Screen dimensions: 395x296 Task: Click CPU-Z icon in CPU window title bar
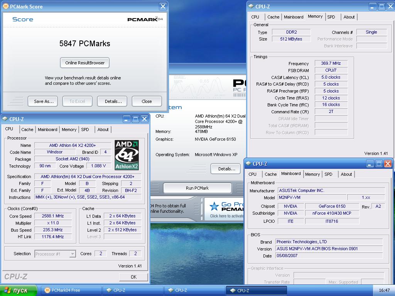5,119
